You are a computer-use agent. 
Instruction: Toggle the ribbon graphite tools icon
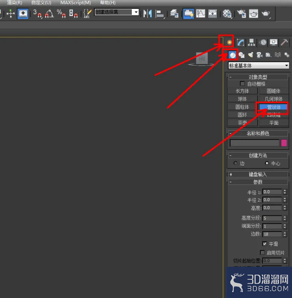pyautogui.click(x=188, y=14)
